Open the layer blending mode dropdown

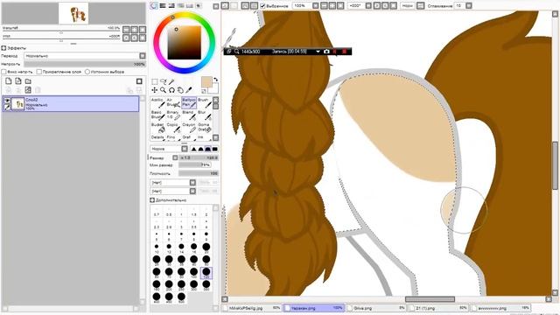pos(85,56)
